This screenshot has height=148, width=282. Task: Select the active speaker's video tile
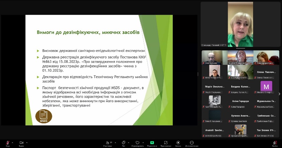click(240, 24)
